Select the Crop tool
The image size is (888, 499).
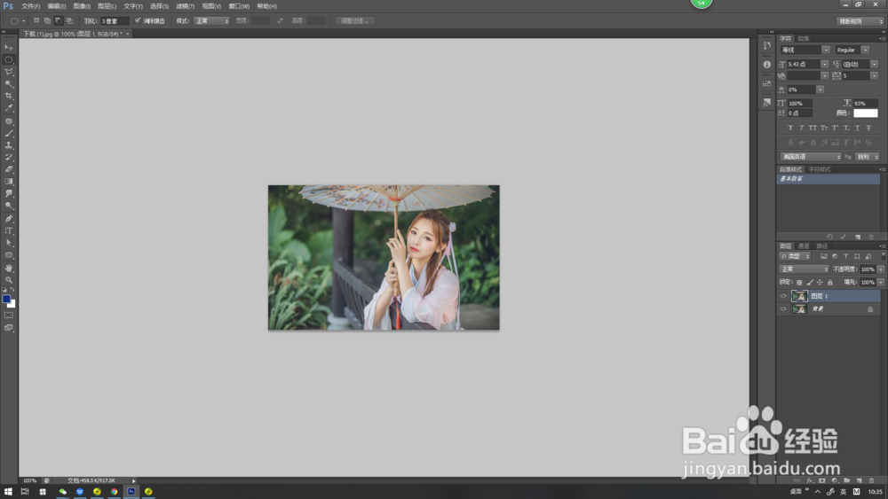point(9,96)
